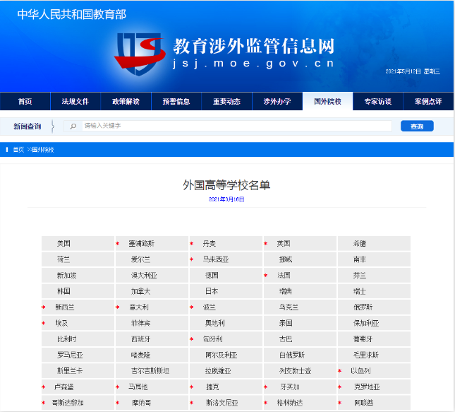Select the active 国外院校 tab
The image size is (455, 412).
point(327,102)
